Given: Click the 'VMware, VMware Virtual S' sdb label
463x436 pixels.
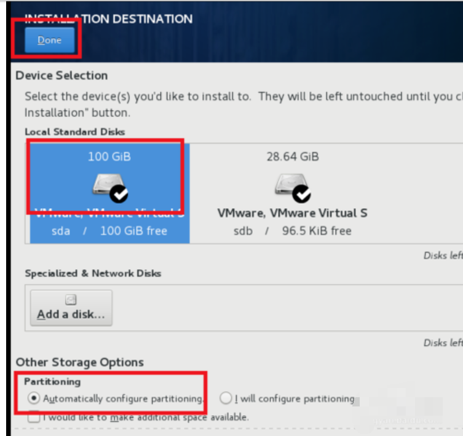Looking at the screenshot, I should [x=292, y=213].
